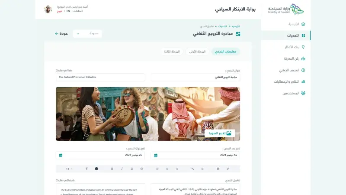
Task: Open التقارير والإحصائيات sidebar item
Action: coord(286,81)
